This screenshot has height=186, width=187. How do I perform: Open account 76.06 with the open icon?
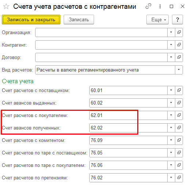(179, 165)
